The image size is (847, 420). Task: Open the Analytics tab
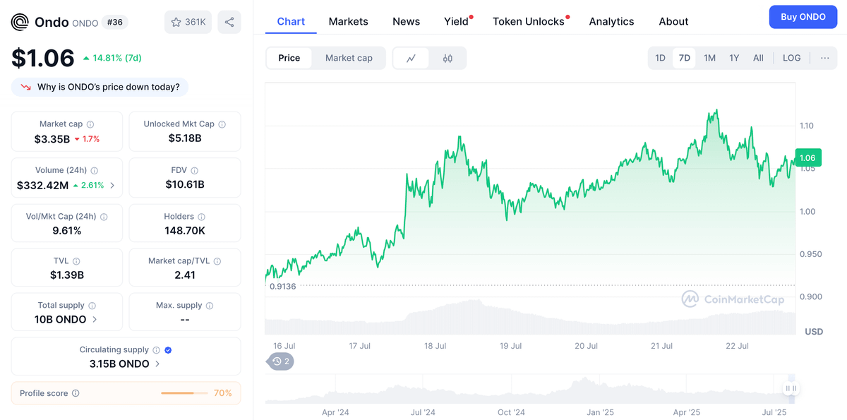[611, 21]
